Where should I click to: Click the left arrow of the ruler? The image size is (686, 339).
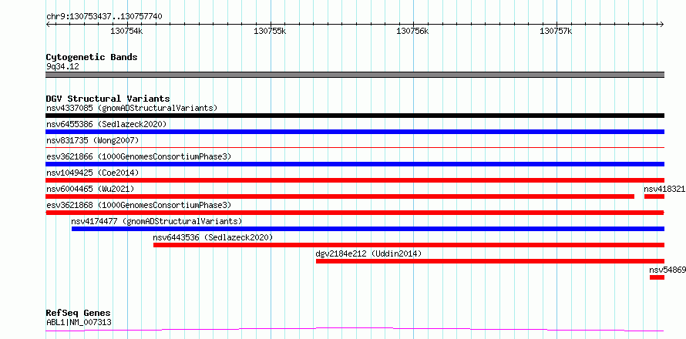click(48, 25)
